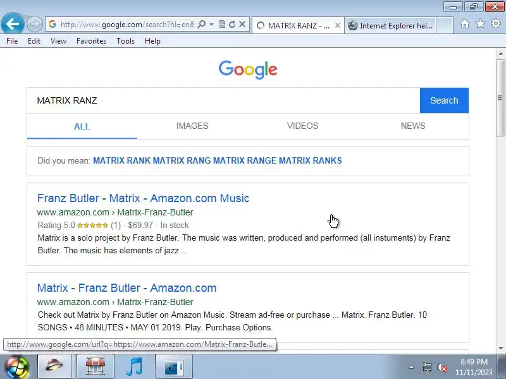Viewport: 506px width, 379px height.
Task: Click the $69.97 price text
Action: point(140,226)
